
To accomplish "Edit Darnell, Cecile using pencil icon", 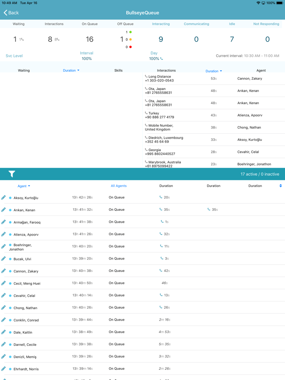I will coord(4,344).
